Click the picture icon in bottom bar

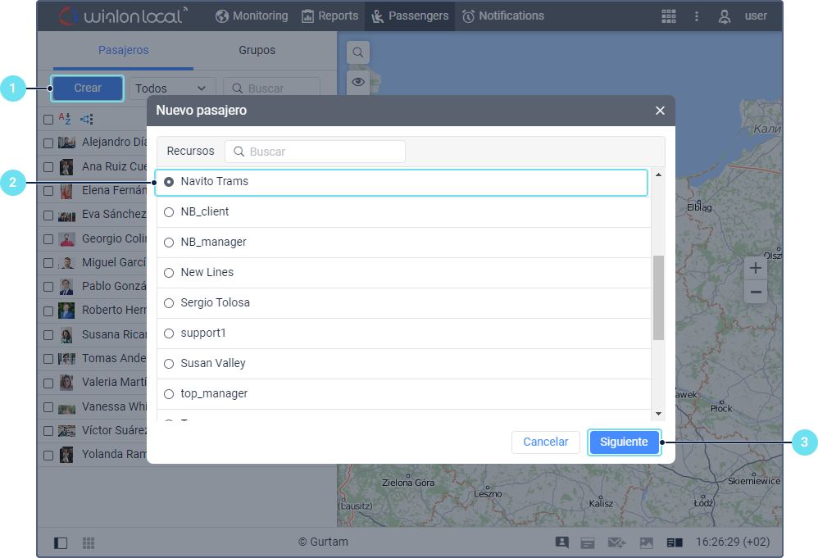tap(647, 542)
